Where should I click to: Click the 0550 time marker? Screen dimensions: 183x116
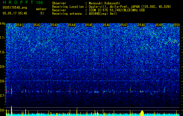pyautogui.click(x=176, y=25)
